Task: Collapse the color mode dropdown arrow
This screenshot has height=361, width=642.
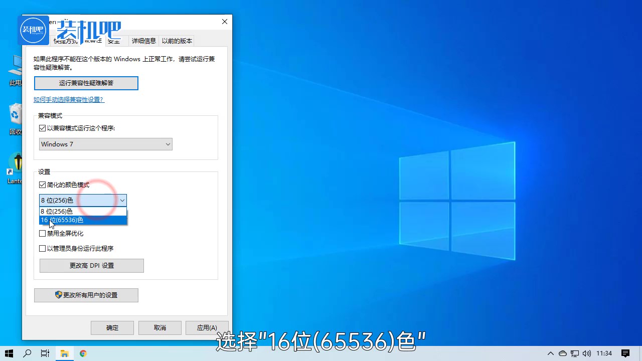Action: [x=122, y=200]
